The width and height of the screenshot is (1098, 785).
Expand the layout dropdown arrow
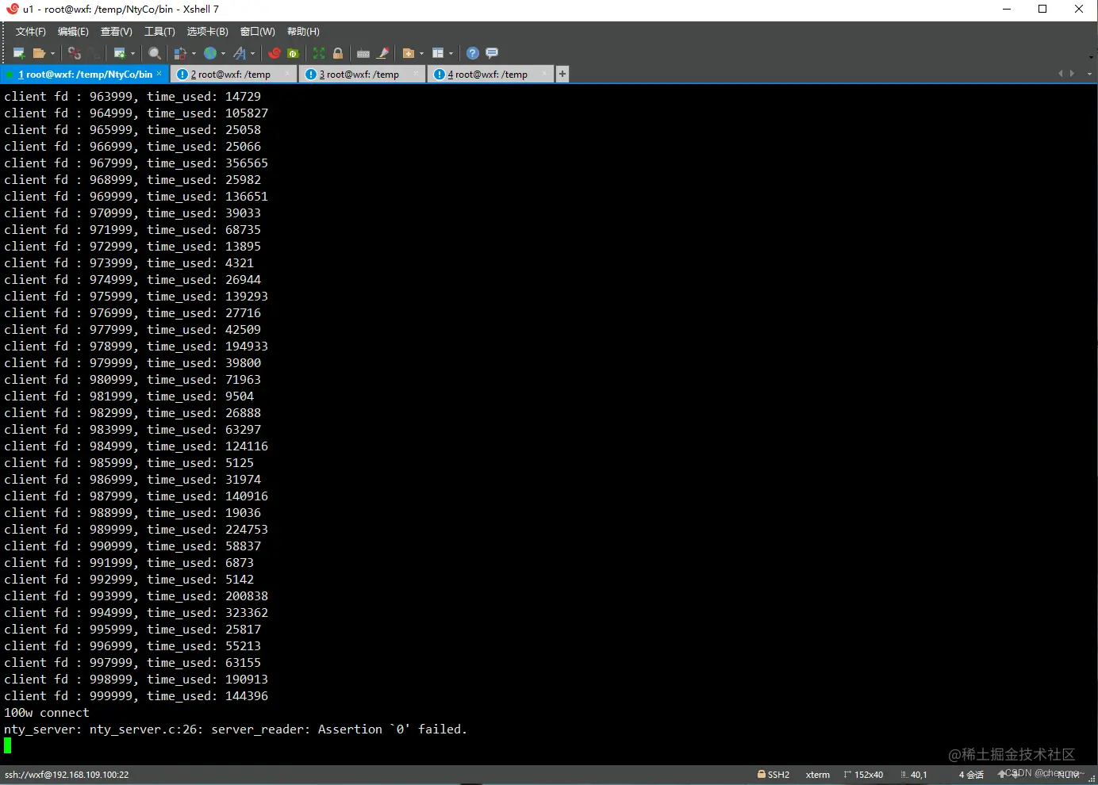pyautogui.click(x=451, y=53)
